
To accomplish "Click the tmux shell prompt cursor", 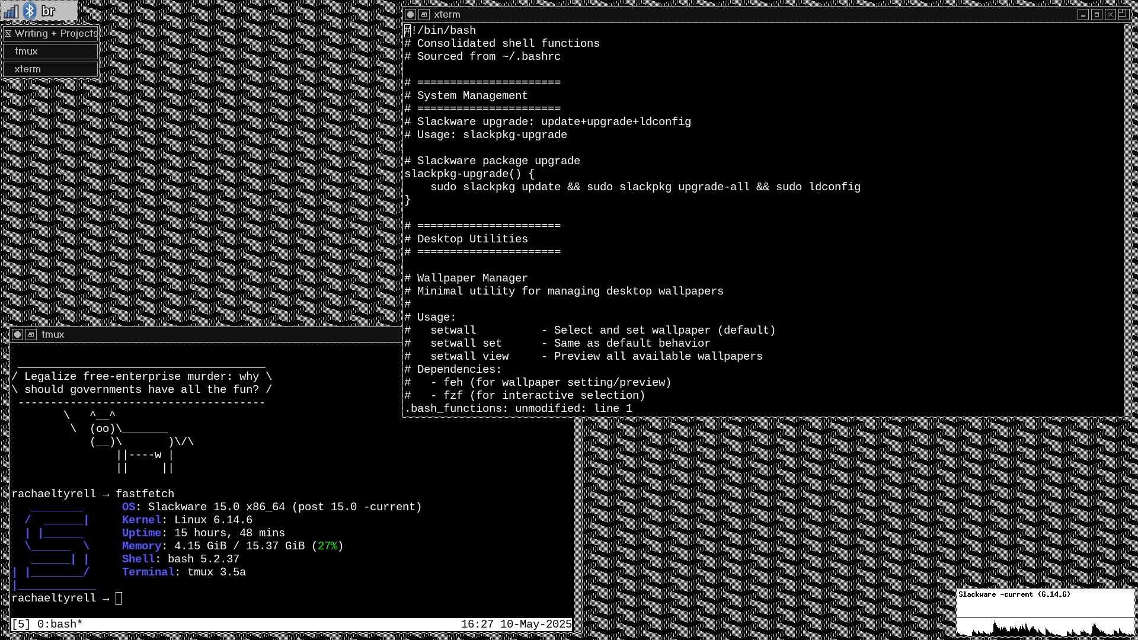I will 119,599.
